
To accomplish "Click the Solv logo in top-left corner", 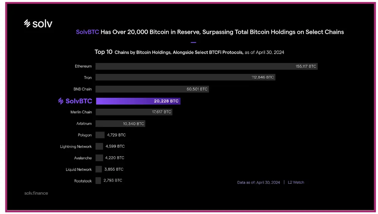I will [38, 23].
